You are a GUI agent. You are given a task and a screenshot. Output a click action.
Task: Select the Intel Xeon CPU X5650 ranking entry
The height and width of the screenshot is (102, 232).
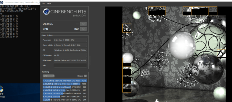coord(64,81)
